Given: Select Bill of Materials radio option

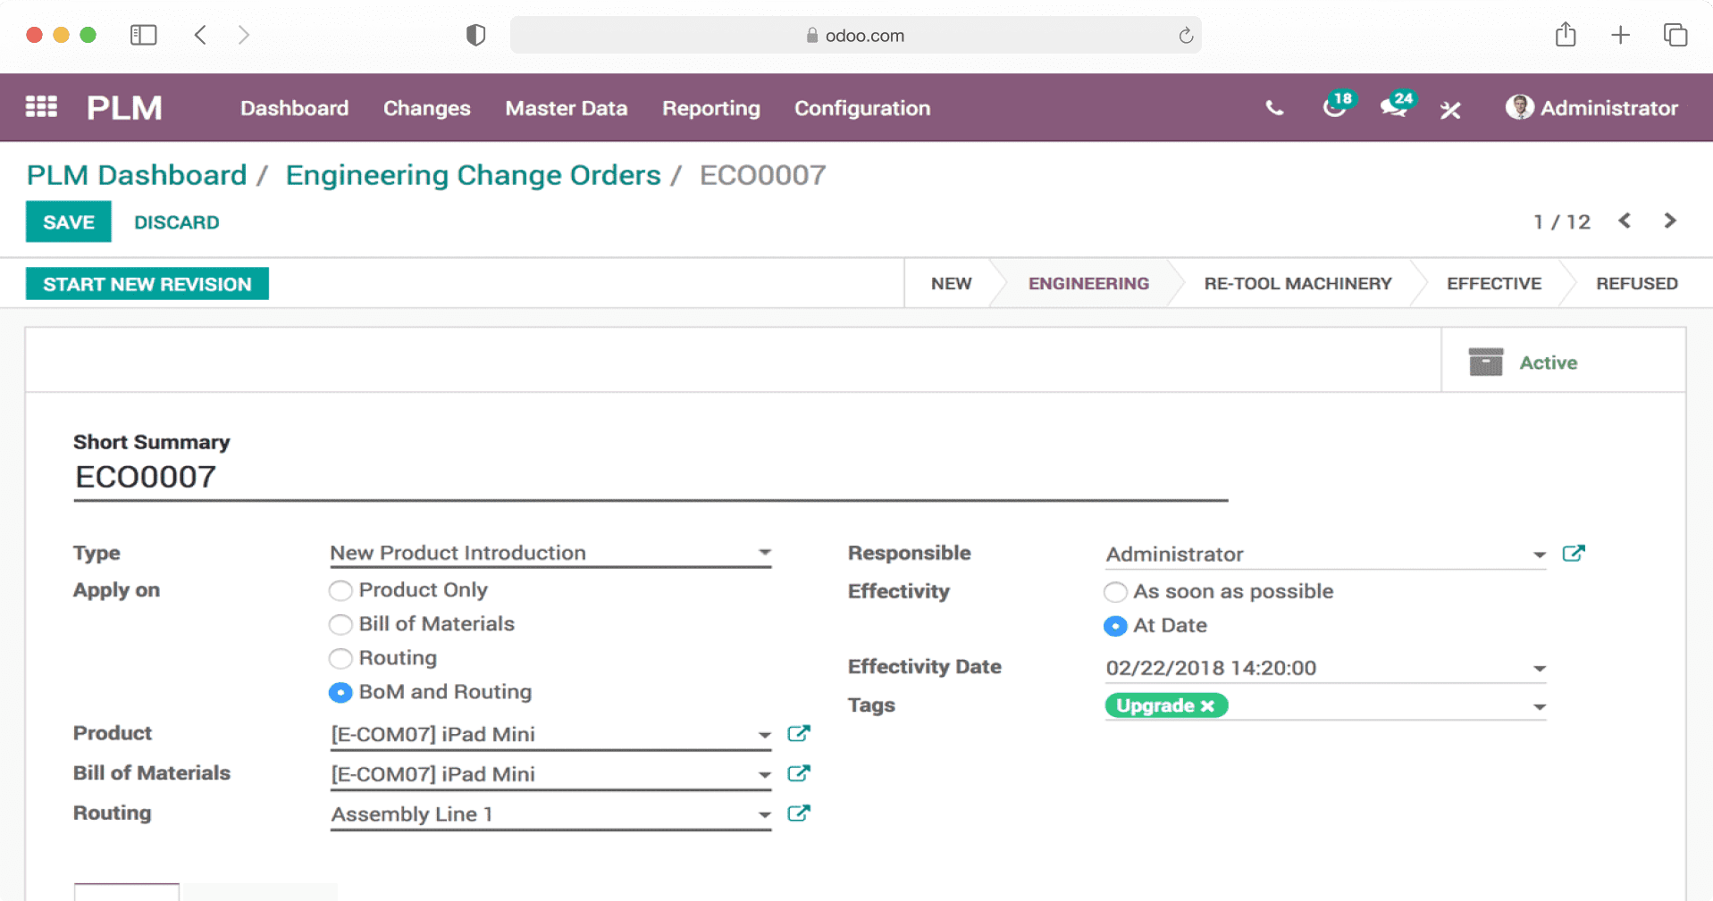Looking at the screenshot, I should (340, 625).
